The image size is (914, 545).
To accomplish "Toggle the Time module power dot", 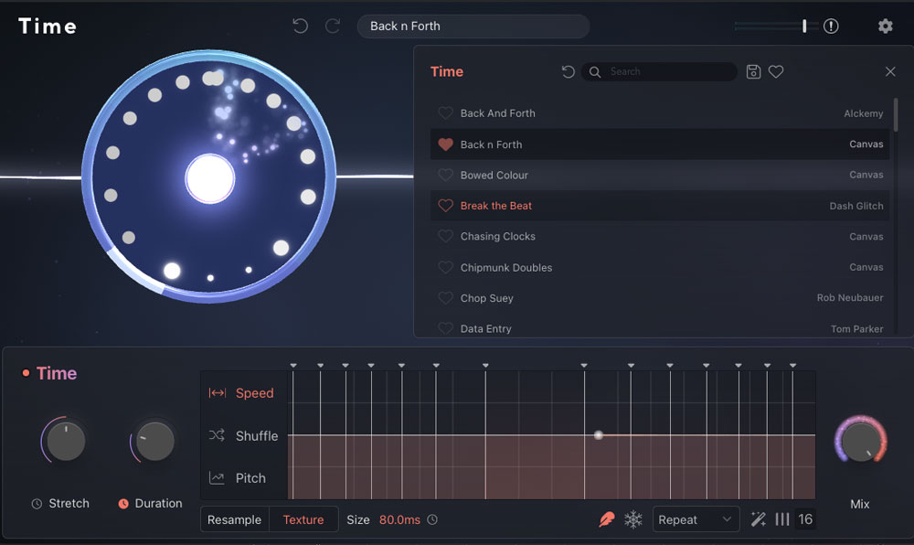I will click(26, 373).
